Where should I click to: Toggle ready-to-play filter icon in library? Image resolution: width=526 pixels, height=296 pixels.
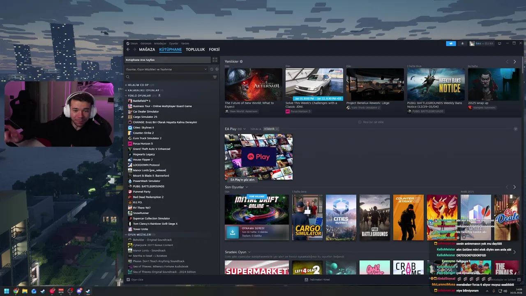click(217, 69)
